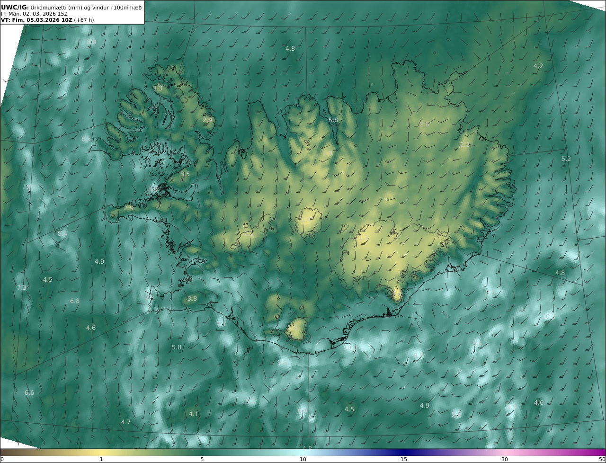The image size is (606, 463).
Task: Click the 6.6 value label
Action: pos(29,392)
